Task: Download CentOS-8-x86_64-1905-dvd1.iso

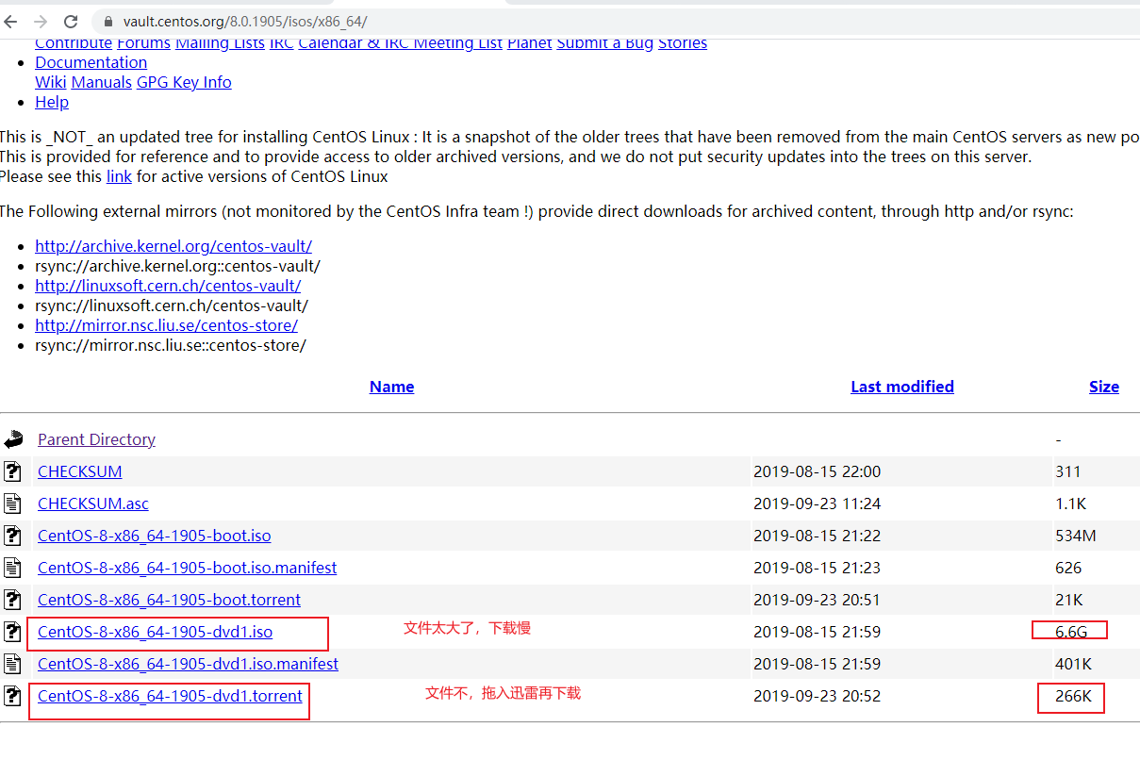Action: pyautogui.click(x=156, y=632)
